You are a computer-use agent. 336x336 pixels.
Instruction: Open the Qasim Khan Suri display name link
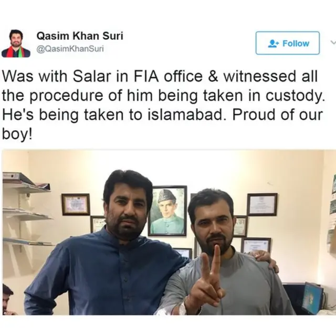click(80, 36)
